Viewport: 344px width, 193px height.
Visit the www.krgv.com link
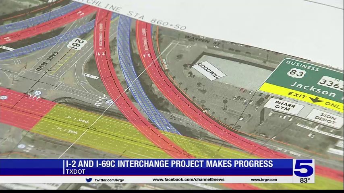pyautogui.click(x=264, y=180)
